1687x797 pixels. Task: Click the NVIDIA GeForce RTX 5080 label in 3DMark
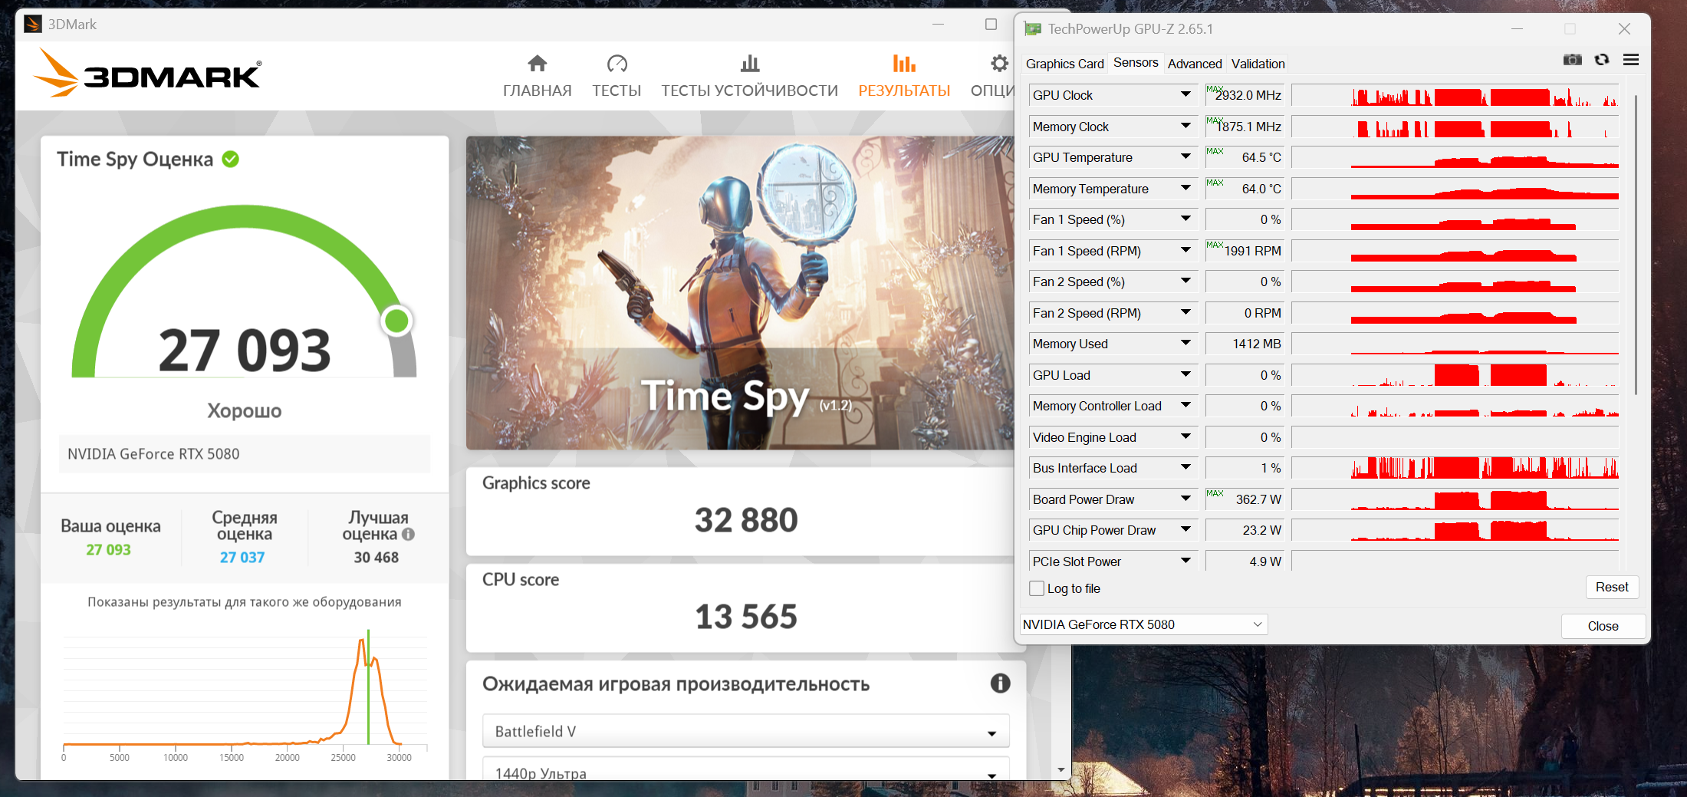[x=153, y=453]
